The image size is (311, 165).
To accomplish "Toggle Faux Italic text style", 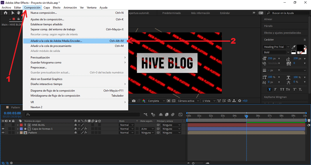I will point(275,89).
